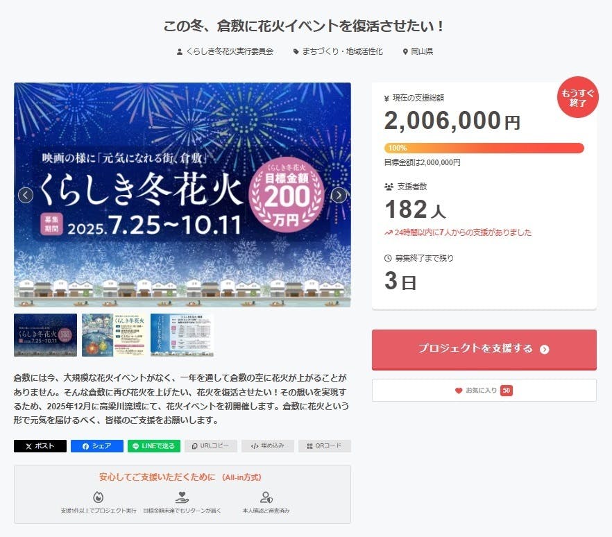Screen dimensions: 612x537
Task: Open the 埋め込み embed code option
Action: coord(268,446)
